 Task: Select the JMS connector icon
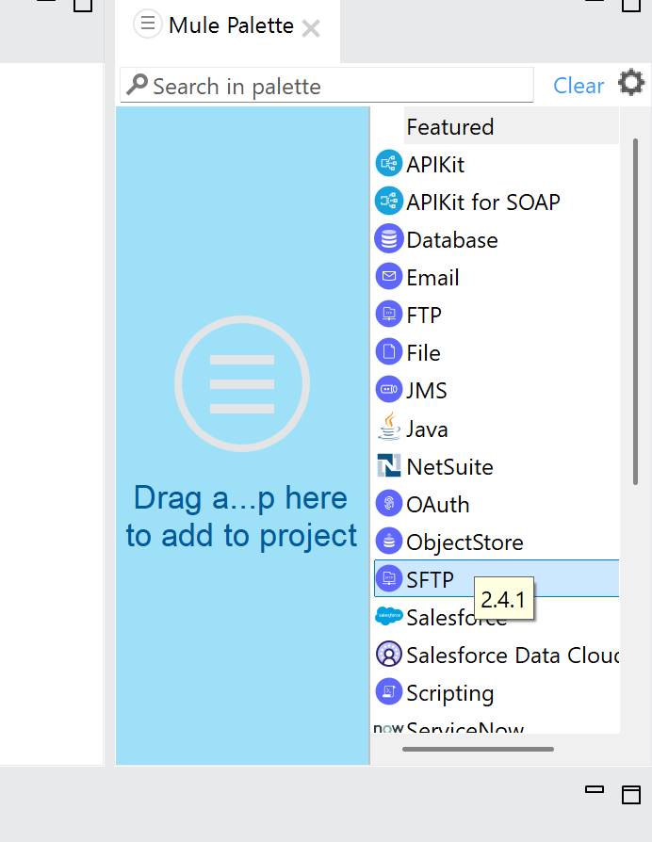tap(389, 390)
